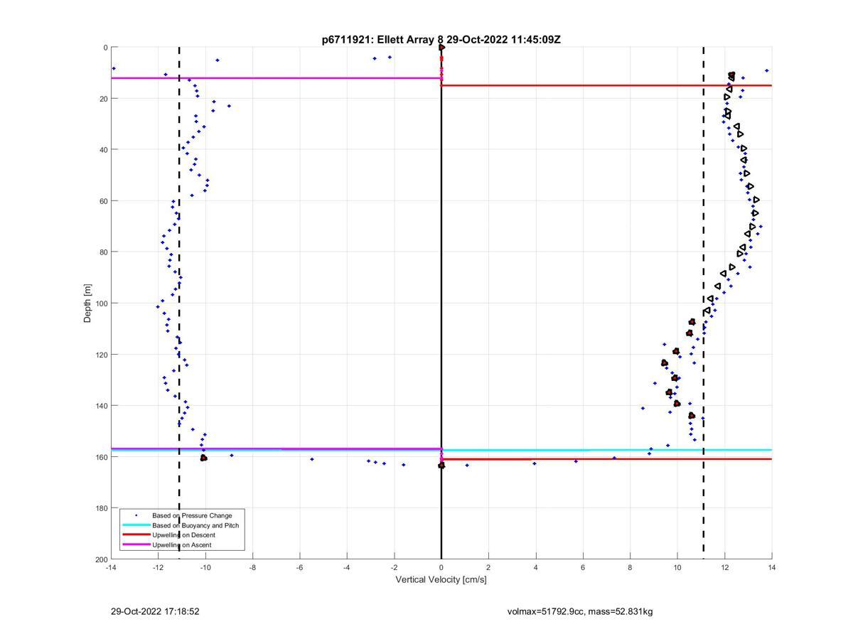Click velocity axis tick label '-2'
The width and height of the screenshot is (853, 629).
coord(394,567)
